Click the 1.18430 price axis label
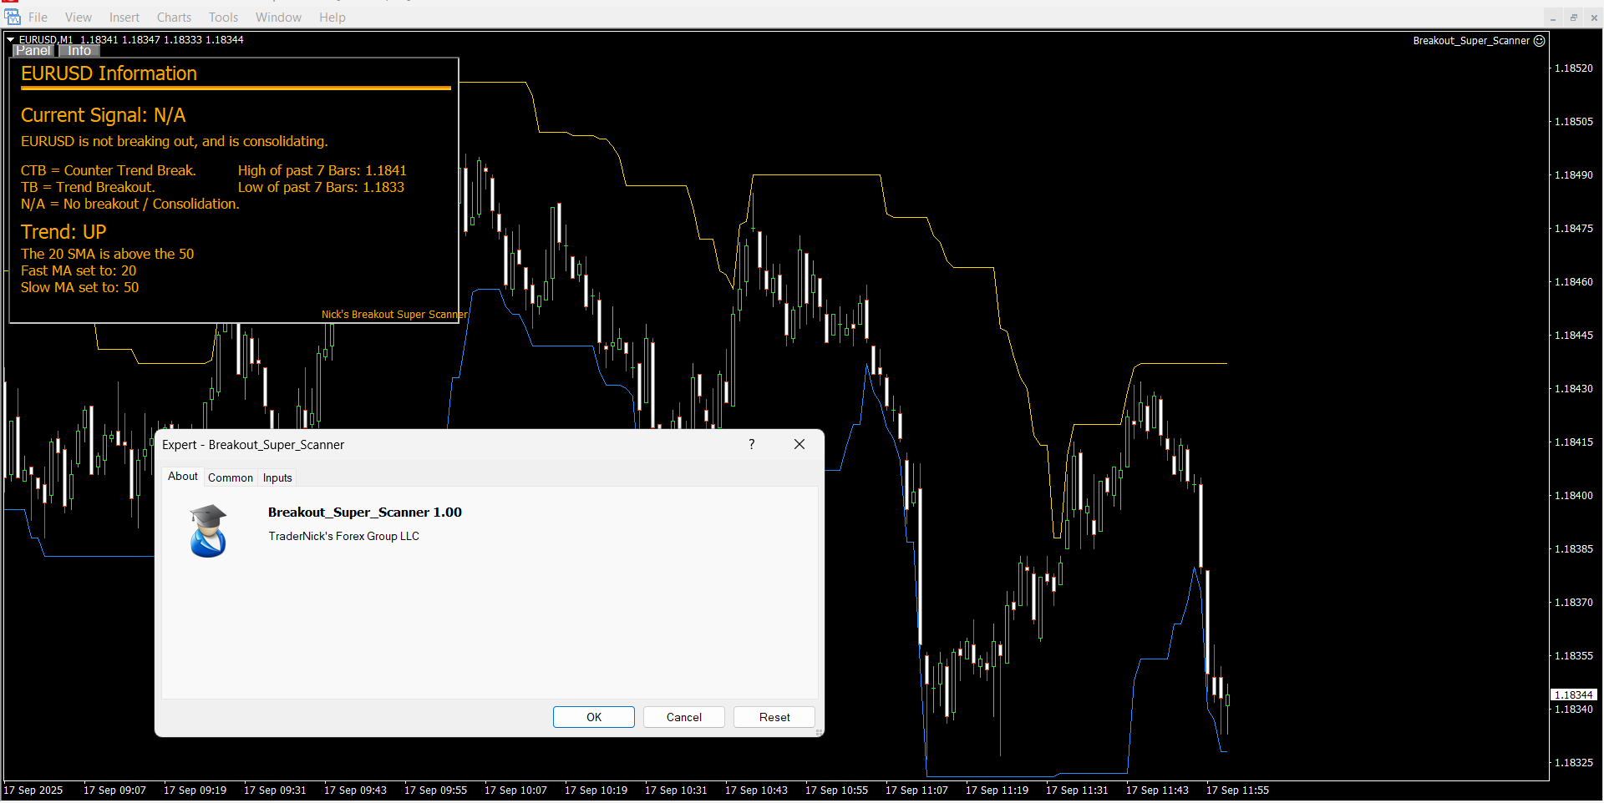This screenshot has height=803, width=1604. click(1574, 389)
